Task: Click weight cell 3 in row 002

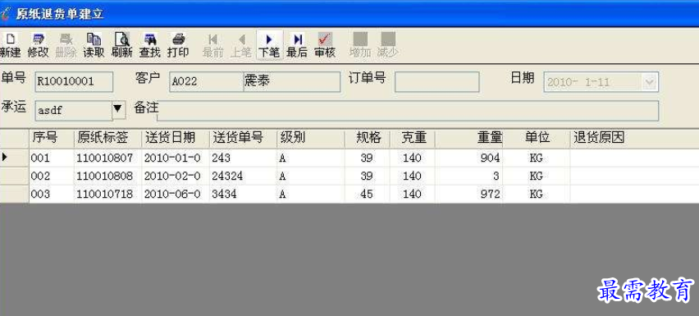Action: tap(469, 176)
